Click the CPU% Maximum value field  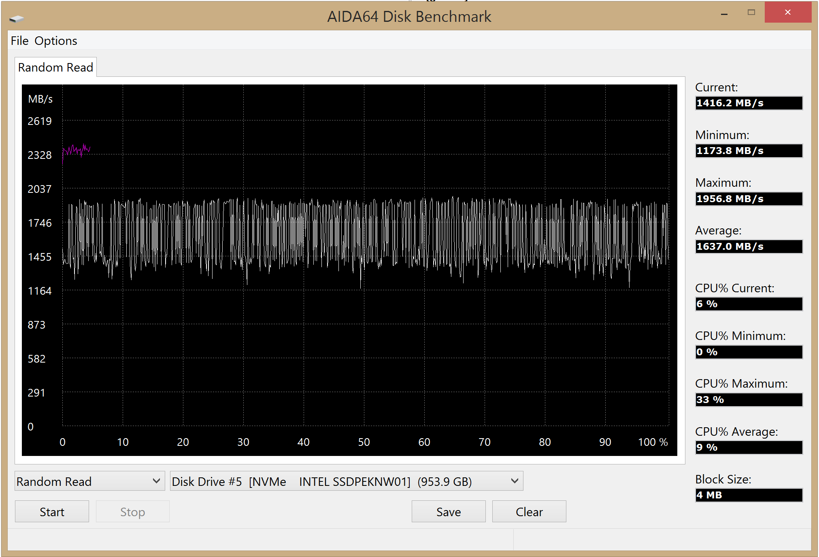point(748,400)
